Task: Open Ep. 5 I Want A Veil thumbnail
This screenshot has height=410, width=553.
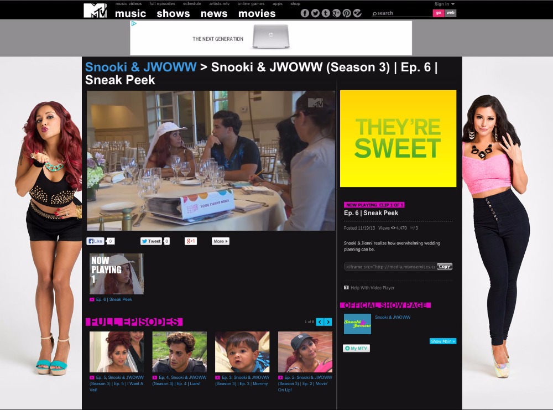Action: (x=116, y=352)
